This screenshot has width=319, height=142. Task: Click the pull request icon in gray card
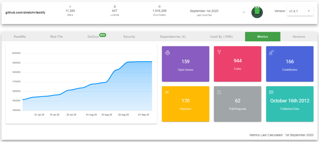click(x=219, y=92)
